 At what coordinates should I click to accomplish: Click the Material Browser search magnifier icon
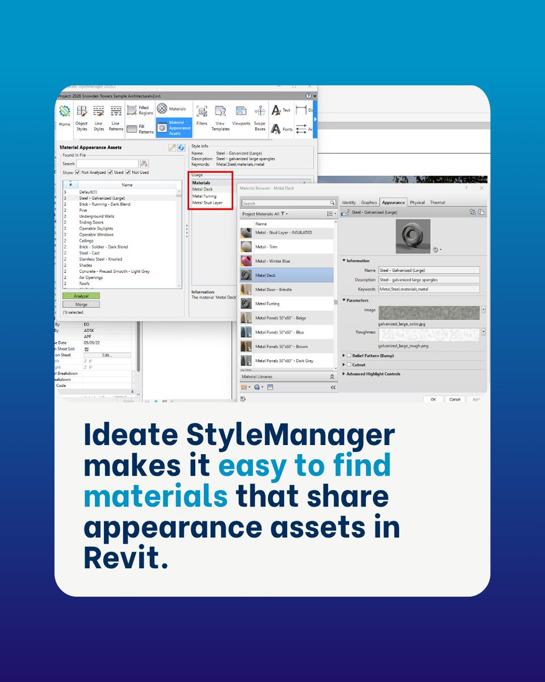pyautogui.click(x=333, y=203)
